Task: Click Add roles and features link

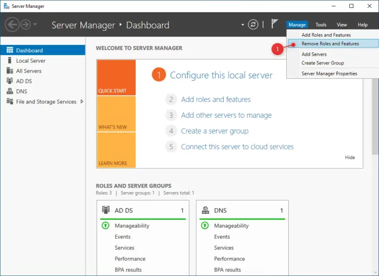Action: [216, 99]
